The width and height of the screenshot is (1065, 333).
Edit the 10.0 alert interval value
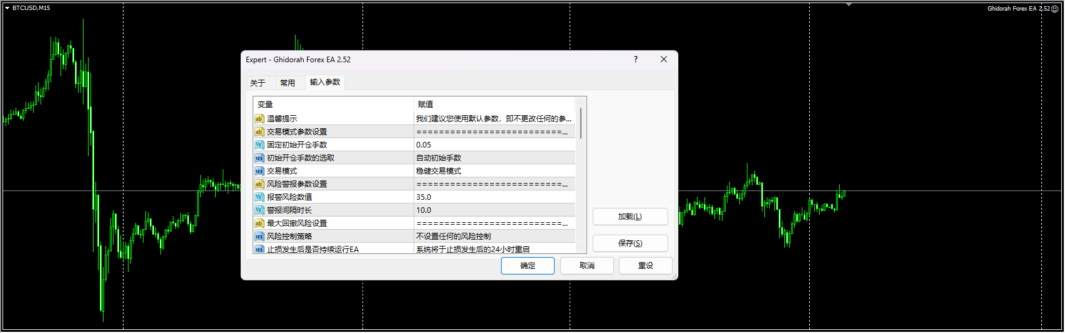click(495, 210)
